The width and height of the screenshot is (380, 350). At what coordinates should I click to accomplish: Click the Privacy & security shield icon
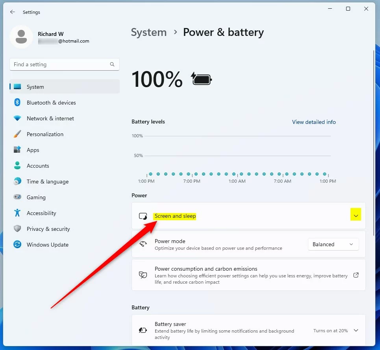coord(17,228)
